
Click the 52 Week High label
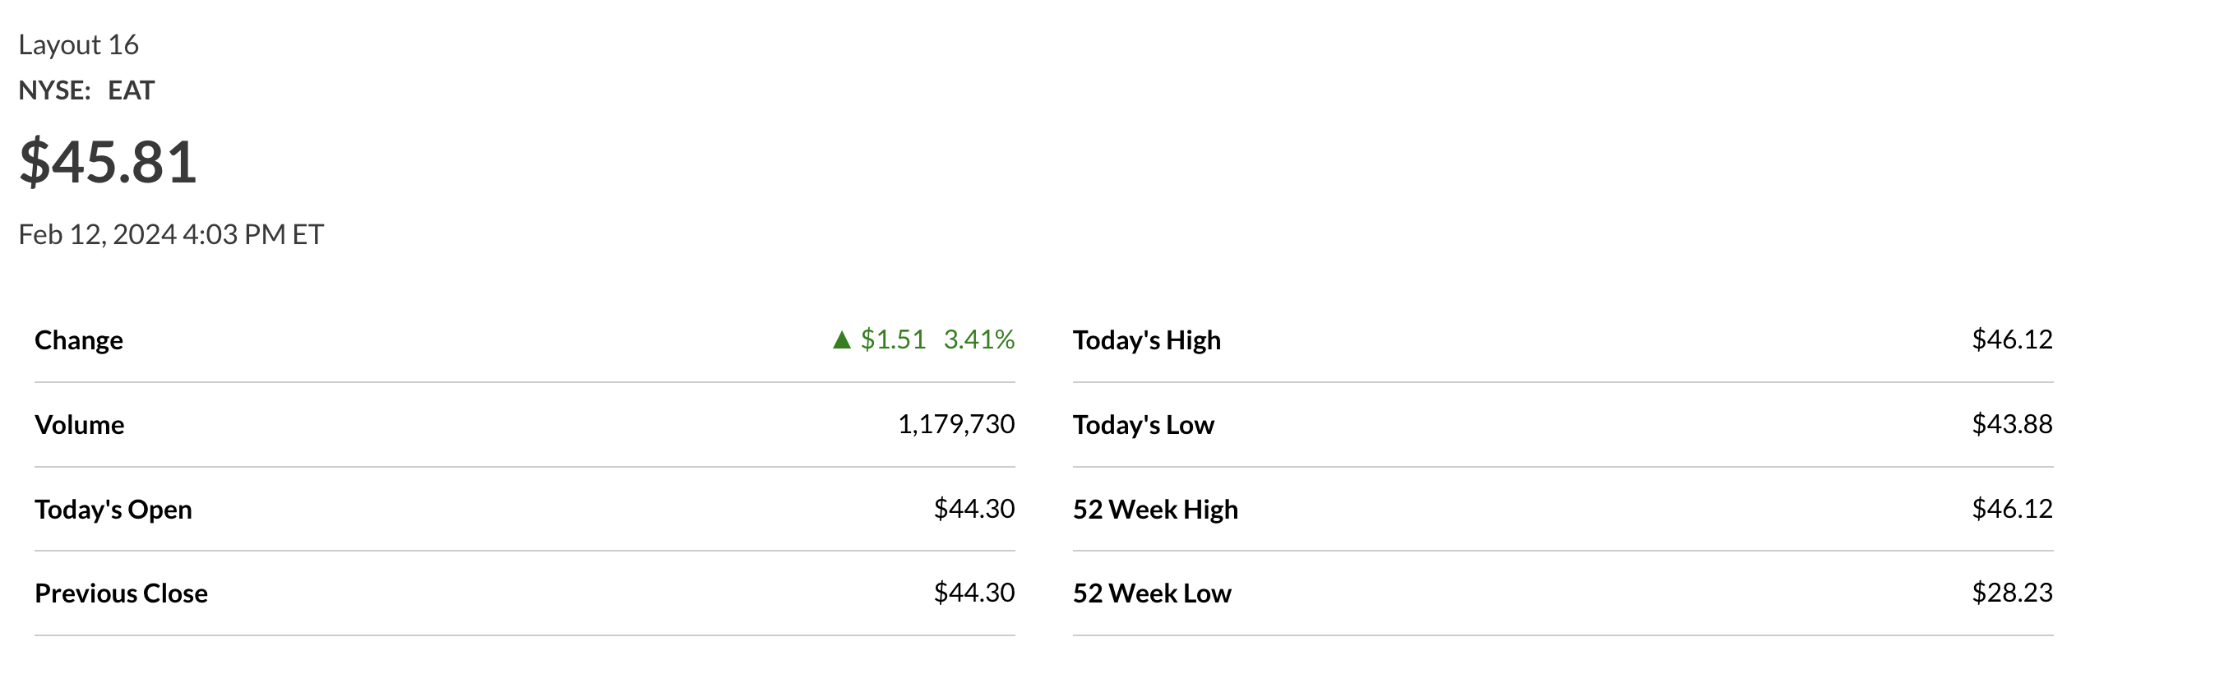(x=1154, y=509)
